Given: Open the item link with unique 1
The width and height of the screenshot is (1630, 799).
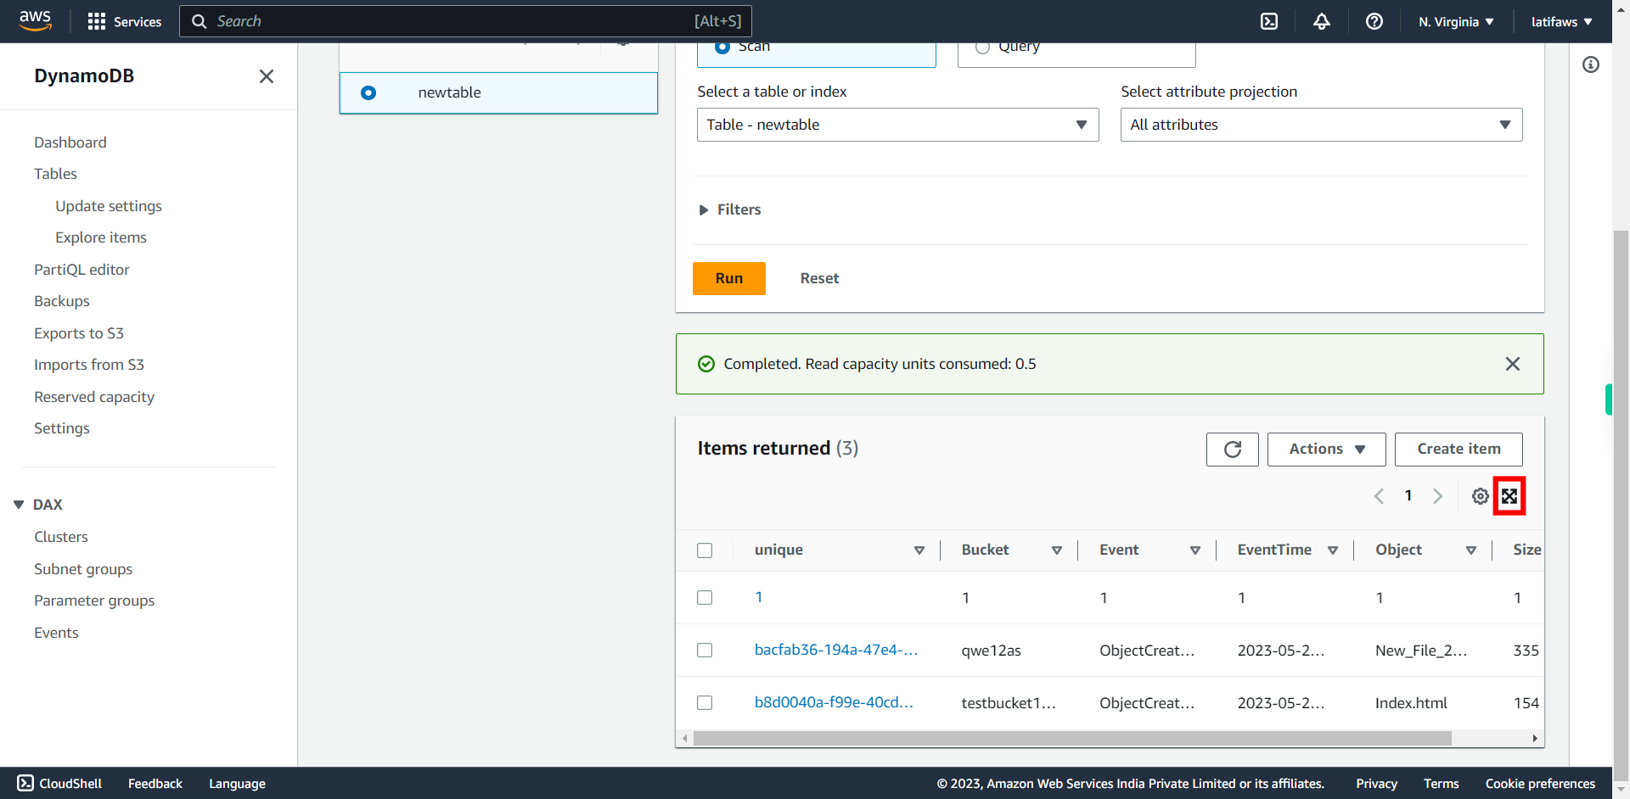Looking at the screenshot, I should [x=759, y=597].
